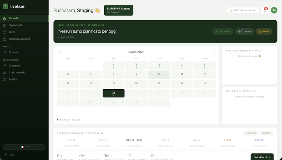Click the Pianificato legend entry
The height and width of the screenshot is (160, 282).
point(64,120)
